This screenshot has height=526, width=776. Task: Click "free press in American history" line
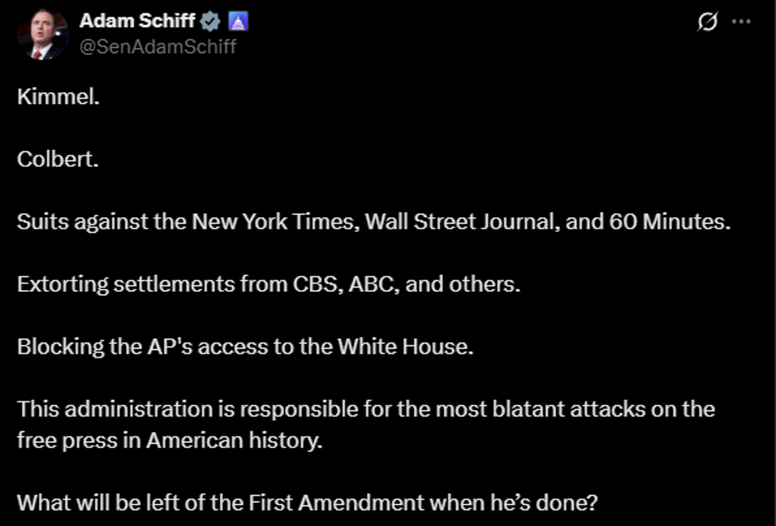pyautogui.click(x=169, y=440)
